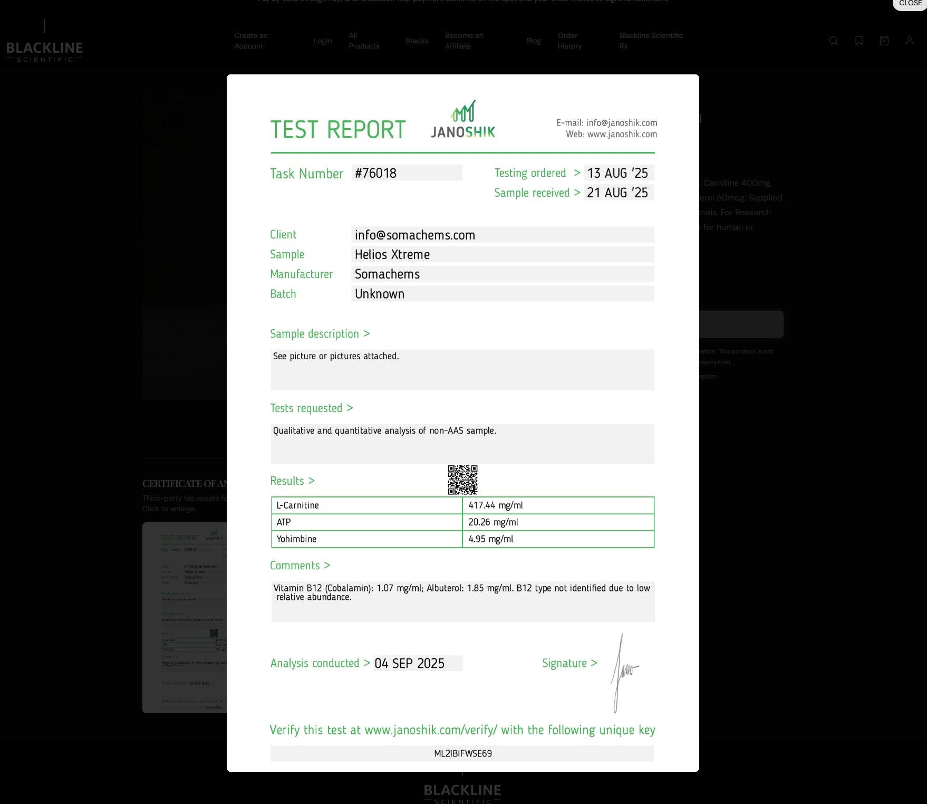Click the signature on the report
This screenshot has width=927, height=804.
[x=624, y=673]
